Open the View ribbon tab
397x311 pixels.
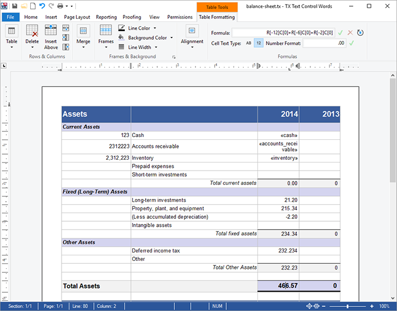pyautogui.click(x=154, y=17)
